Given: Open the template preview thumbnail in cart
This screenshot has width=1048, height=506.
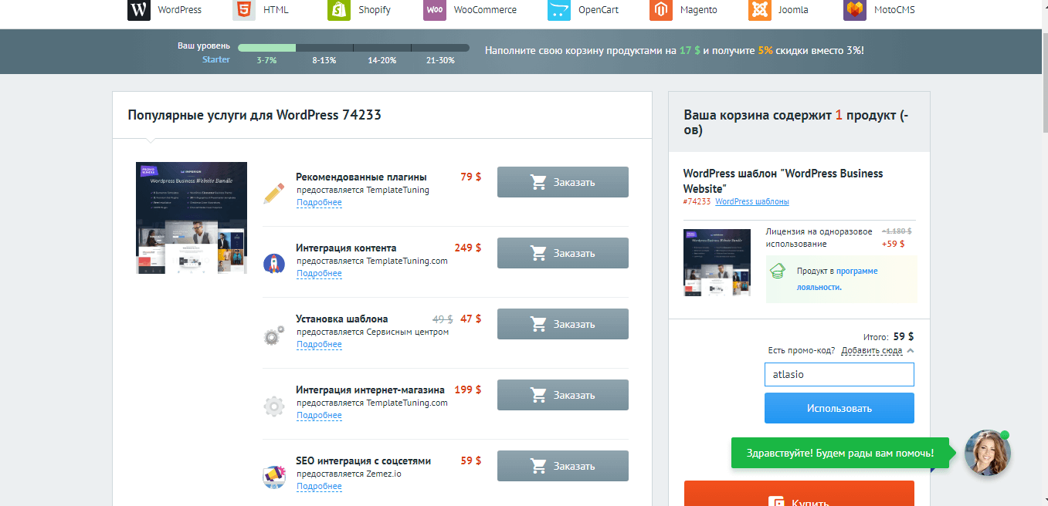Looking at the screenshot, I should coord(717,263).
